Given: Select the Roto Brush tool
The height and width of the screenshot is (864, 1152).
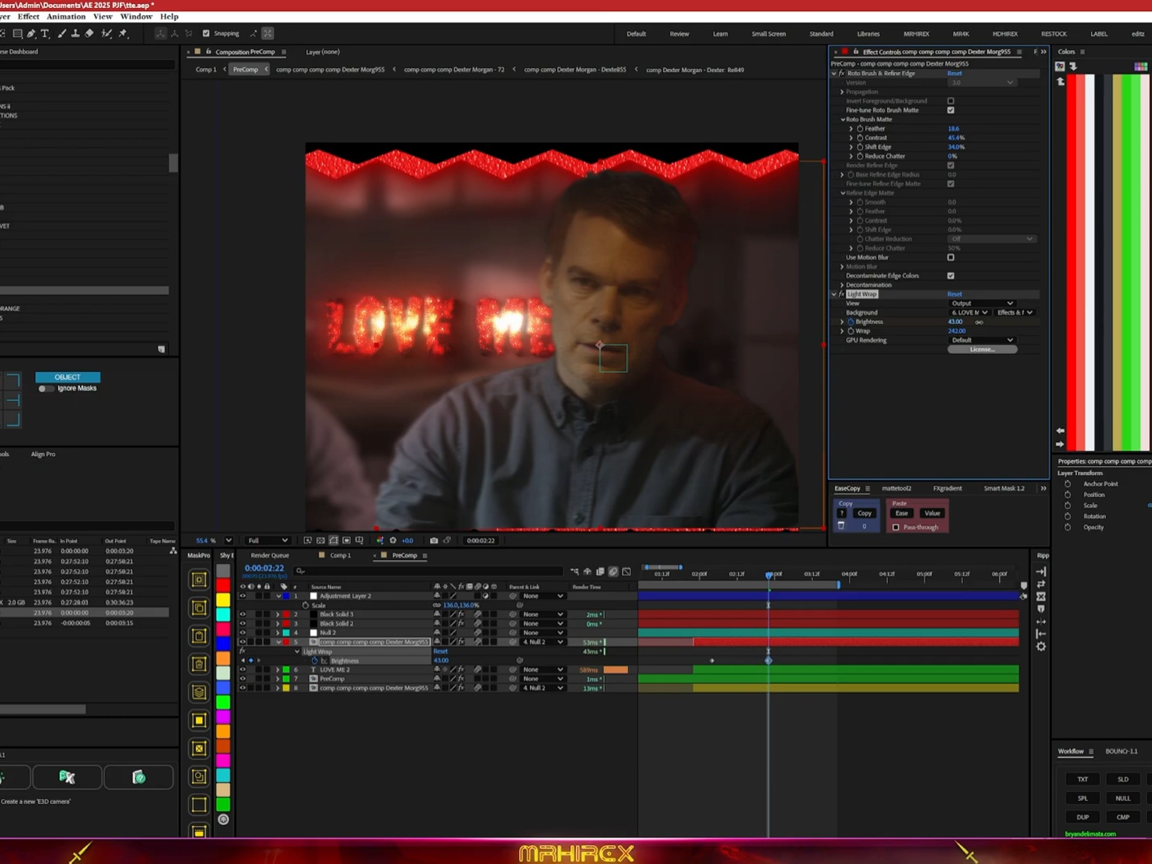Looking at the screenshot, I should pyautogui.click(x=107, y=34).
